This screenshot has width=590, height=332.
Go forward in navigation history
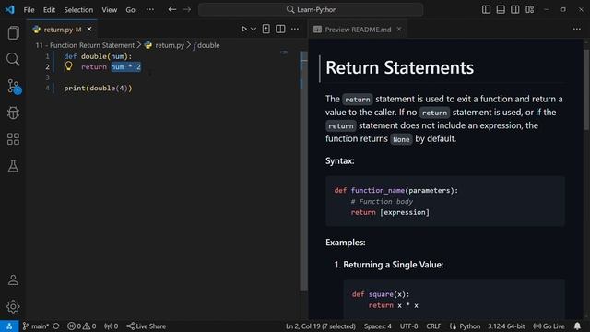click(187, 9)
